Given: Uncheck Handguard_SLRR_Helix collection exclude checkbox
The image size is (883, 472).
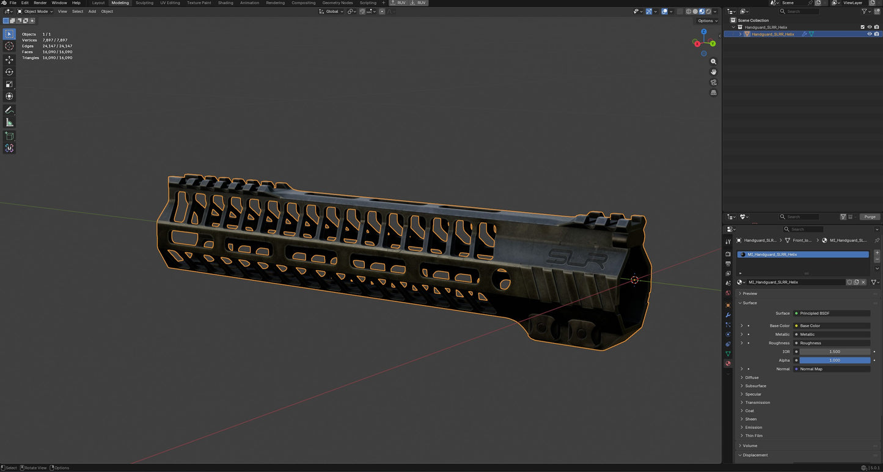Looking at the screenshot, I should click(862, 27).
